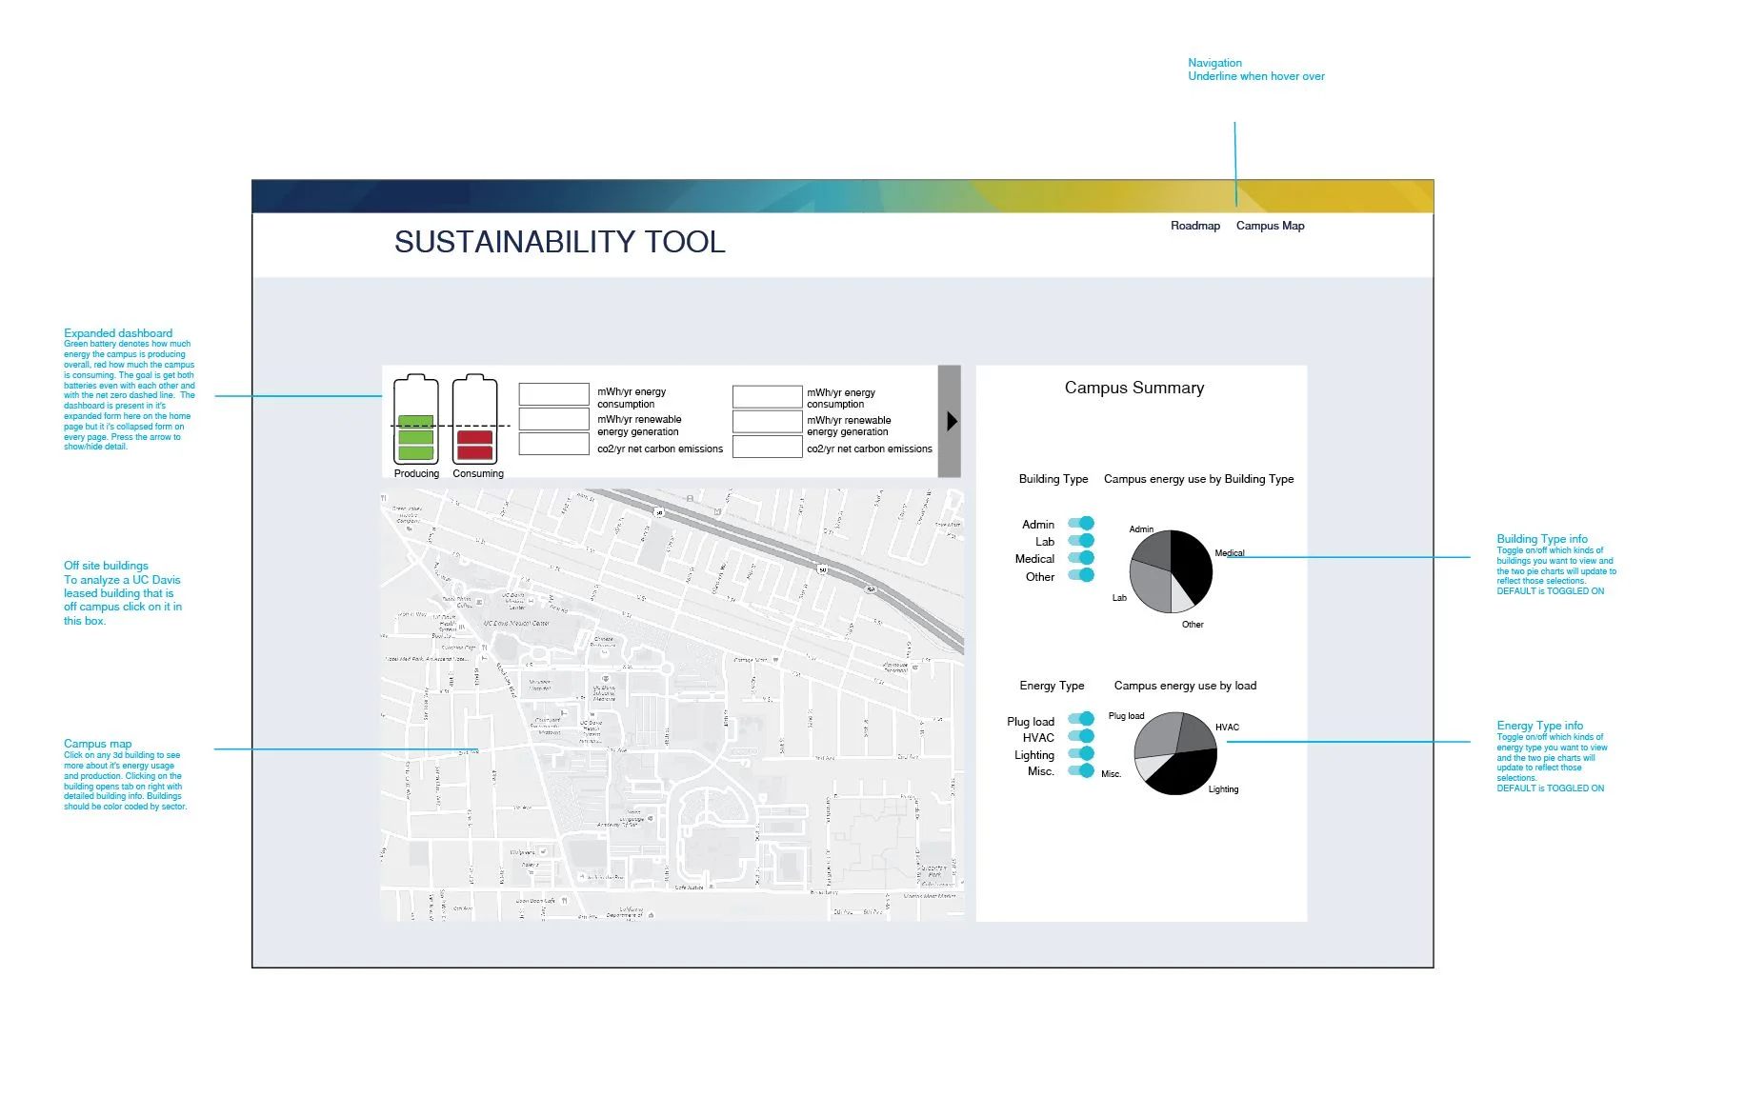The width and height of the screenshot is (1745, 1117).
Task: Click Campus energy use by Building Type
Action: pyautogui.click(x=1198, y=479)
